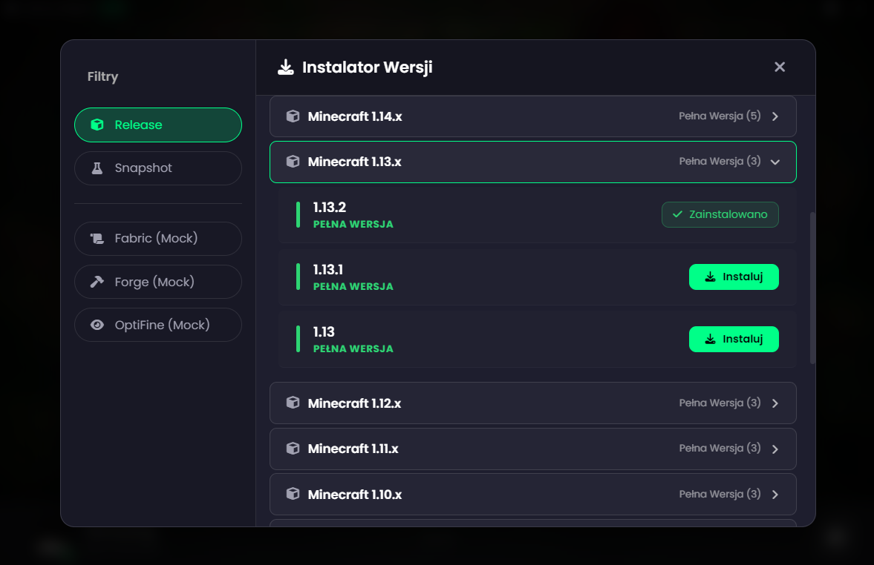Select the wrench icon beside Forge (Mock)
The image size is (874, 565).
click(x=97, y=282)
